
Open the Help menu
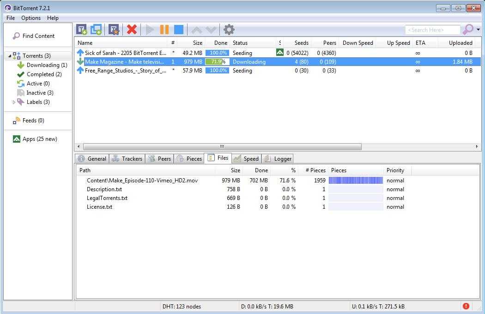tap(53, 18)
